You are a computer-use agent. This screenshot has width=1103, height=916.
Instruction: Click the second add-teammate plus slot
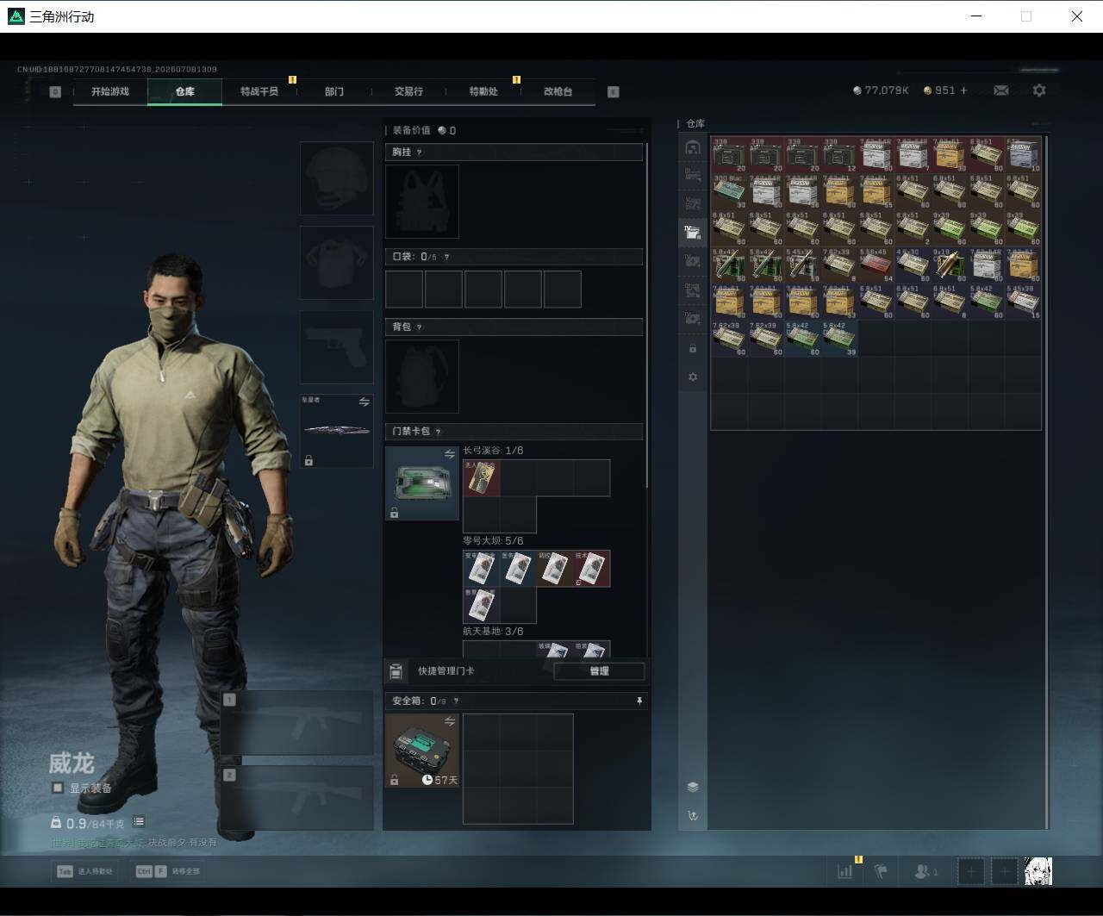[1004, 871]
